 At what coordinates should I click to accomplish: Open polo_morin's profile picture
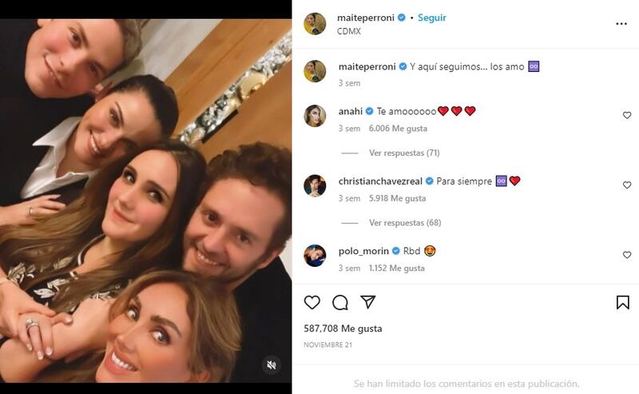pos(315,255)
